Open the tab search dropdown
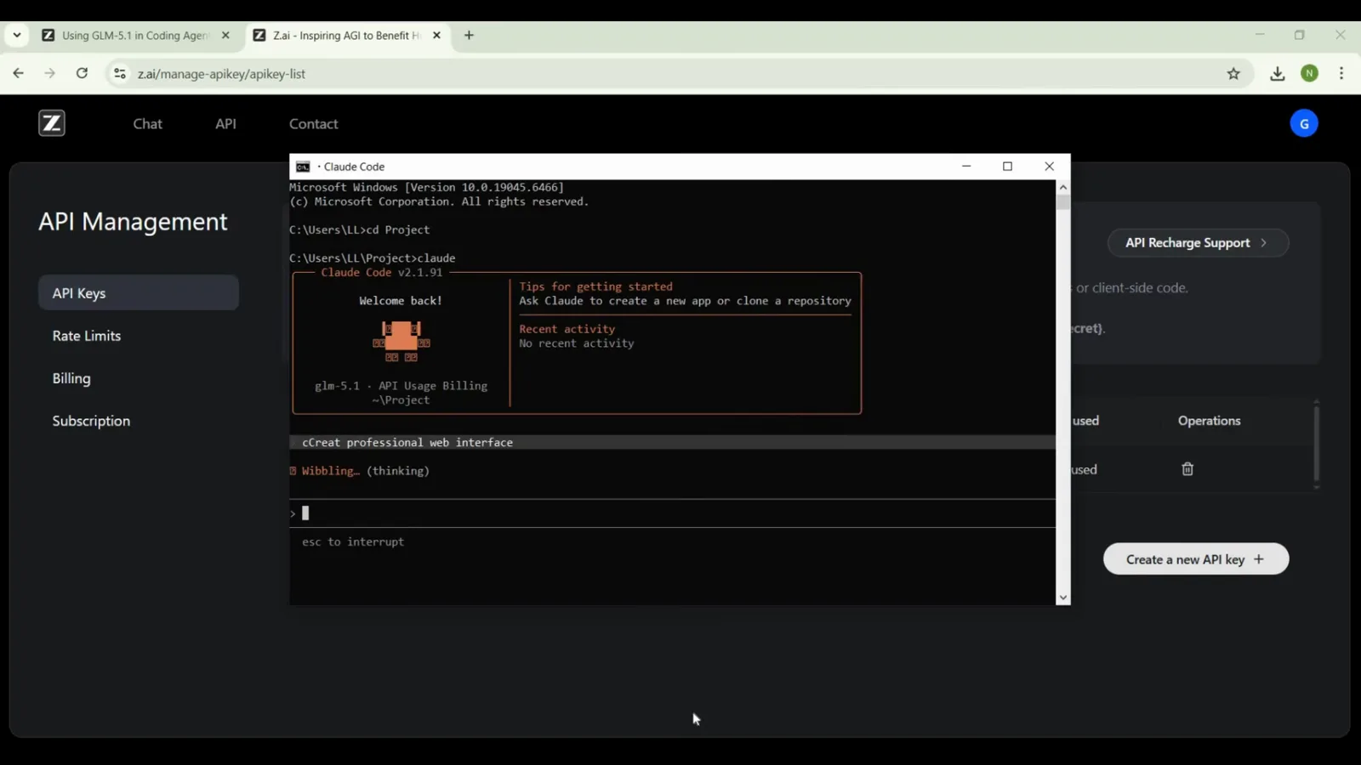Viewport: 1361px width, 765px height. (17, 36)
